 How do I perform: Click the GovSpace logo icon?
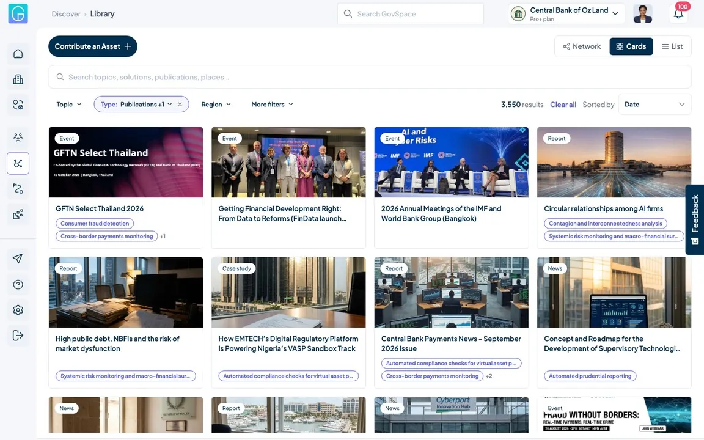pos(18,13)
